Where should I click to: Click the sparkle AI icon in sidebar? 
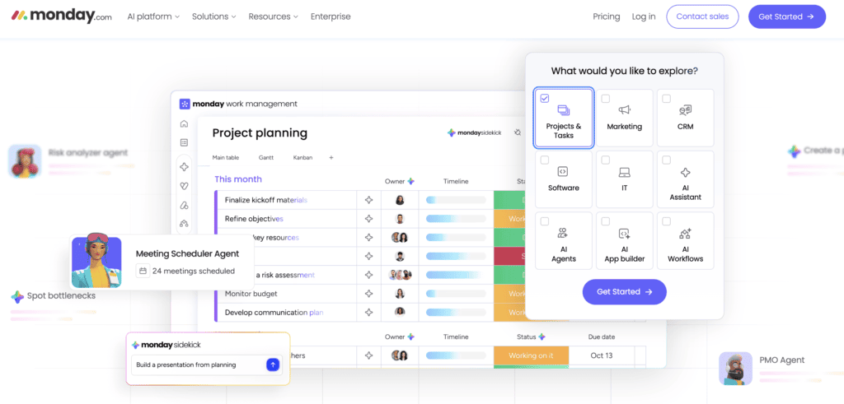click(184, 168)
